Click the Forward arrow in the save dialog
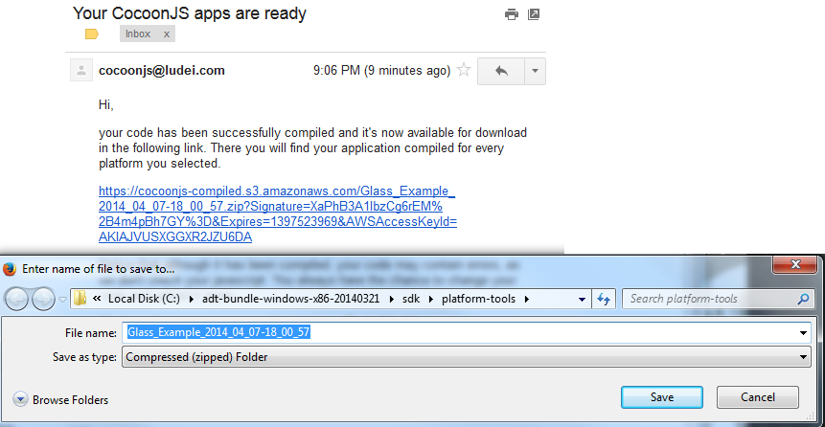The height and width of the screenshot is (427, 825). pos(44,299)
